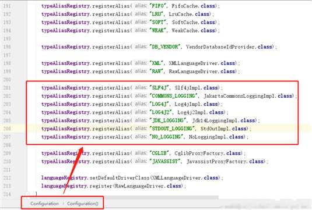Select the "SOFT" alias string

click(157, 22)
